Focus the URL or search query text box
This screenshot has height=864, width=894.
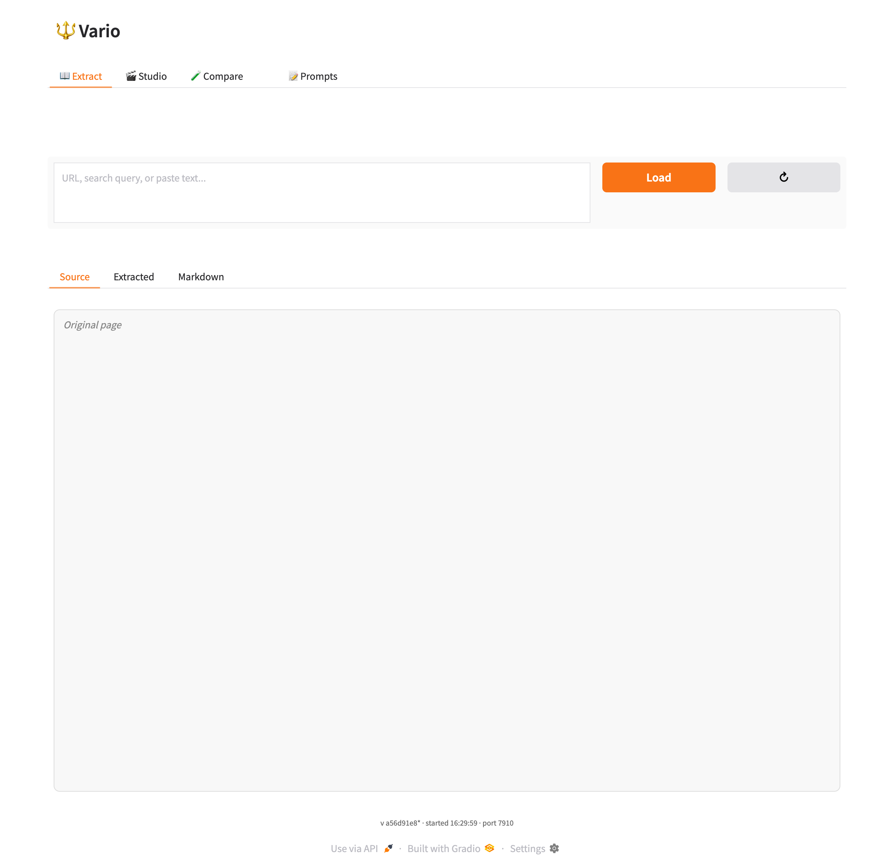(x=321, y=193)
